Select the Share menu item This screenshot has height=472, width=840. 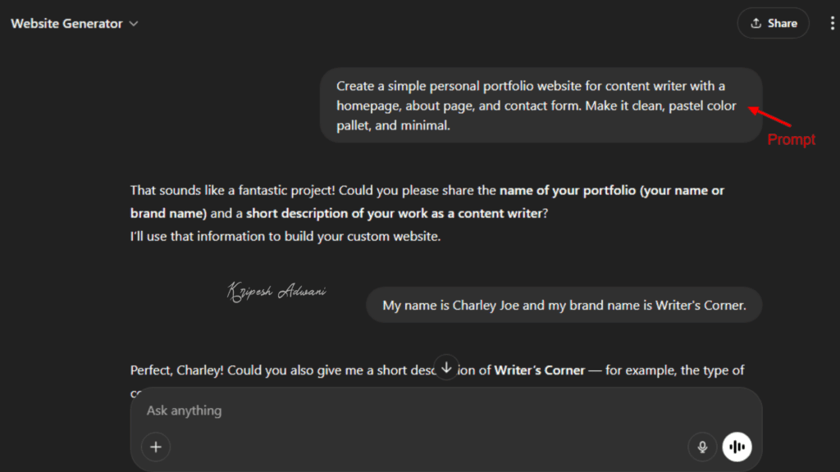tap(773, 23)
